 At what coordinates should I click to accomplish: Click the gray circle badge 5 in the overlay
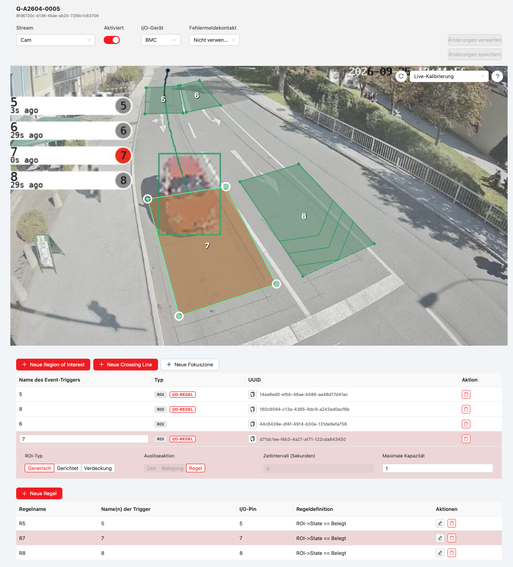(x=123, y=106)
